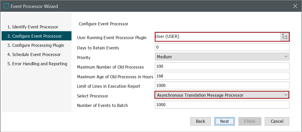The image size is (302, 132).
Task: Select Limit of Lines in Execution Report field
Action: 222,85
